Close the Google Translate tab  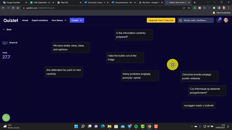[x=26, y=3]
